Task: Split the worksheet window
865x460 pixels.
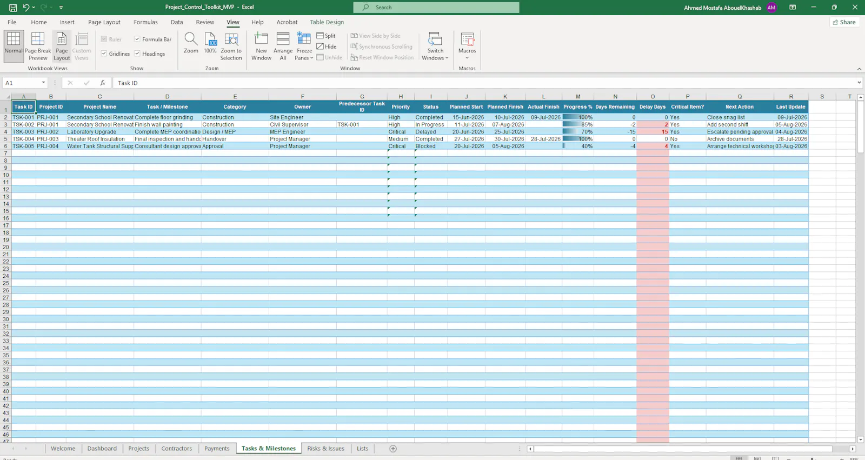Action: [326, 36]
